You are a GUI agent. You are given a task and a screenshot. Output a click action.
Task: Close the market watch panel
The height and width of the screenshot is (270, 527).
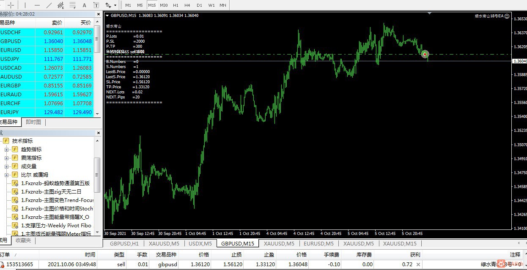(99, 14)
